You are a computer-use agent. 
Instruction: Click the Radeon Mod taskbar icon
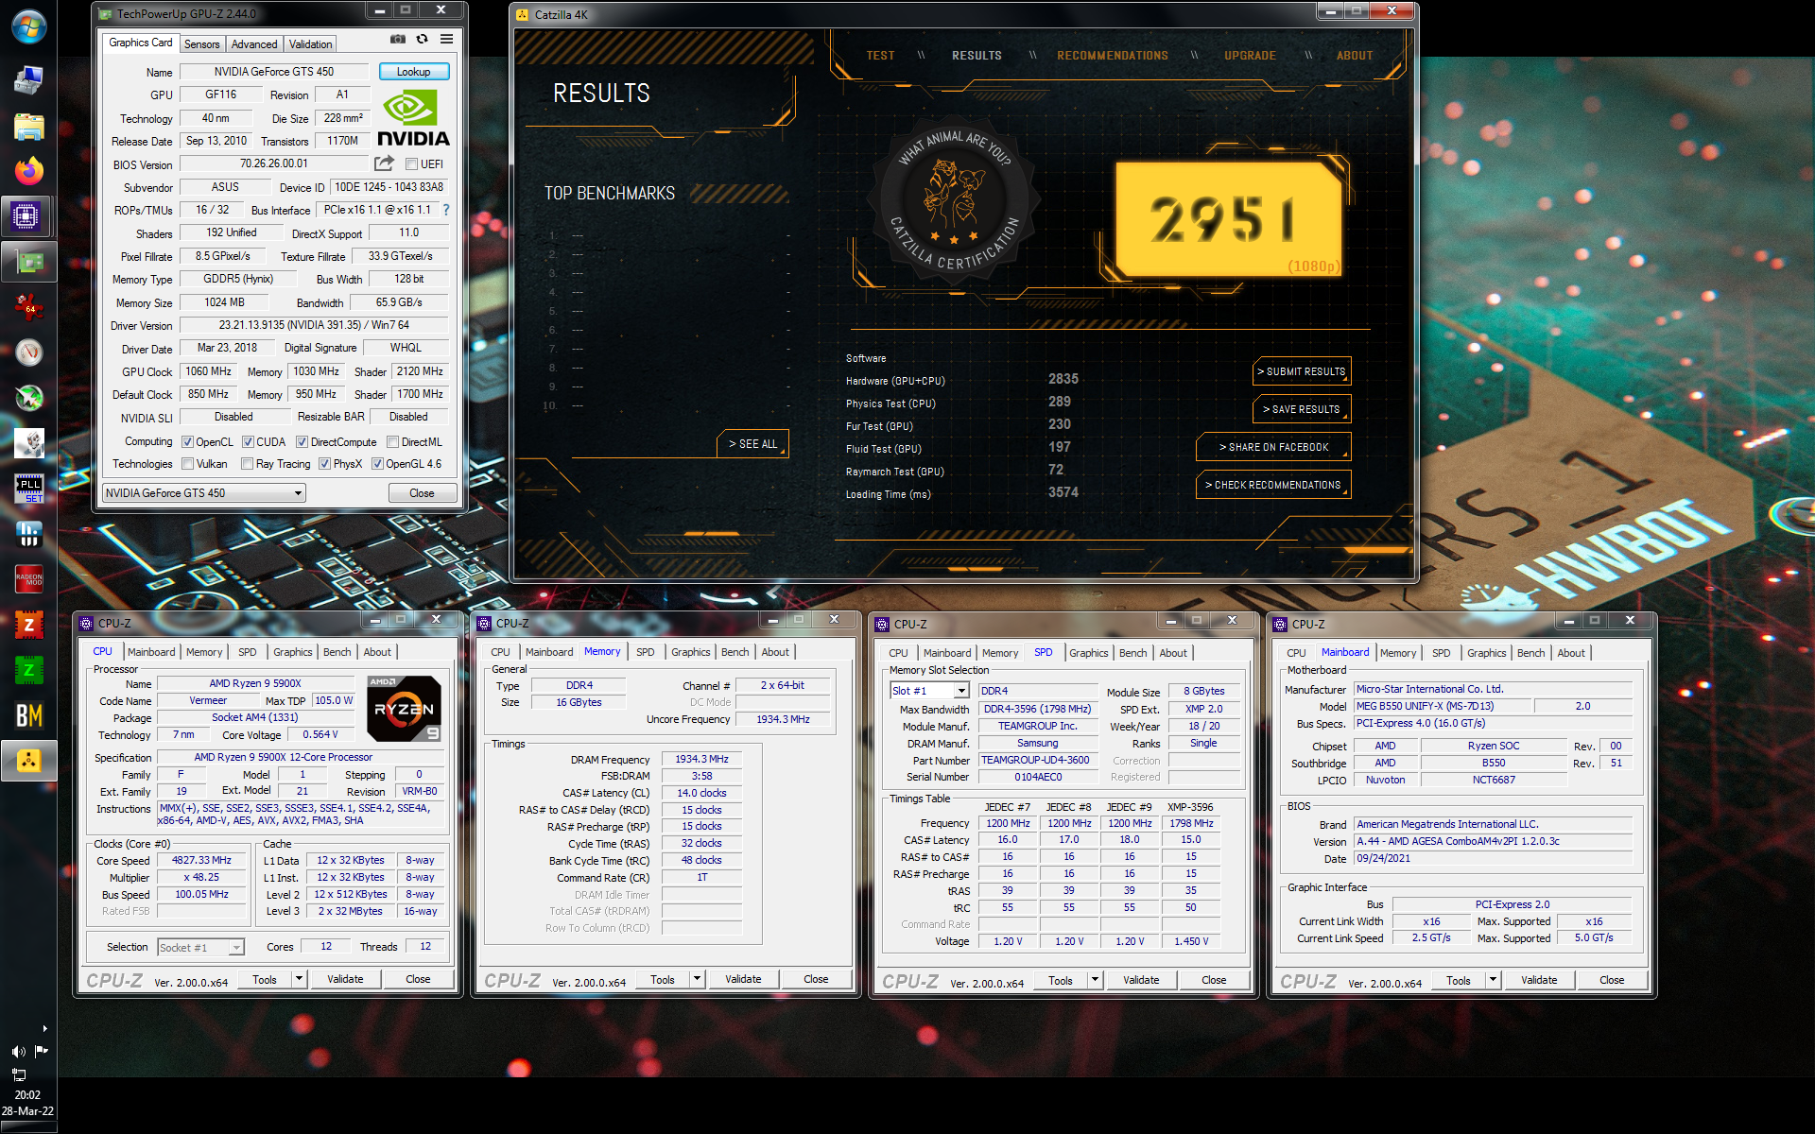click(x=28, y=578)
